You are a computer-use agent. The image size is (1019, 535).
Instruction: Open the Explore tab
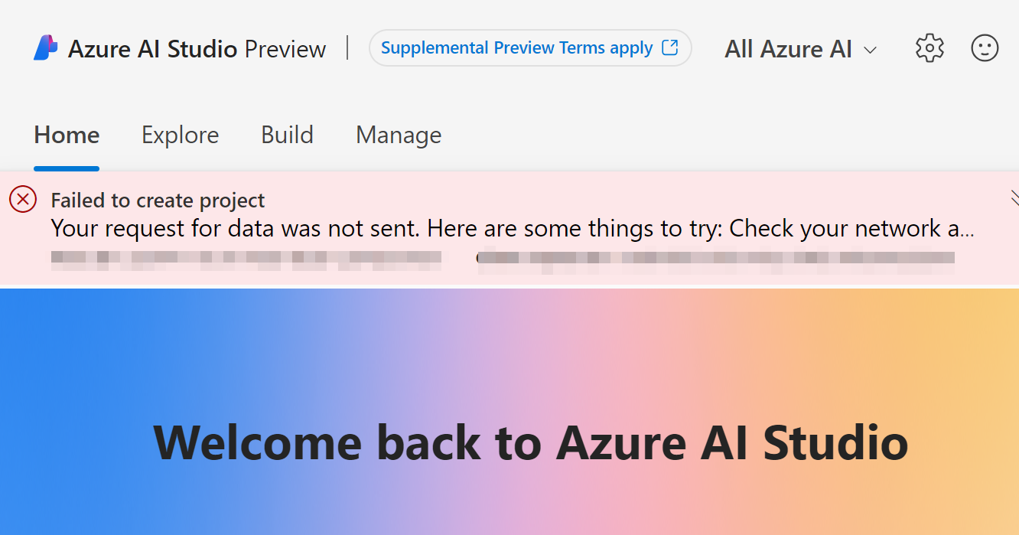(x=180, y=135)
